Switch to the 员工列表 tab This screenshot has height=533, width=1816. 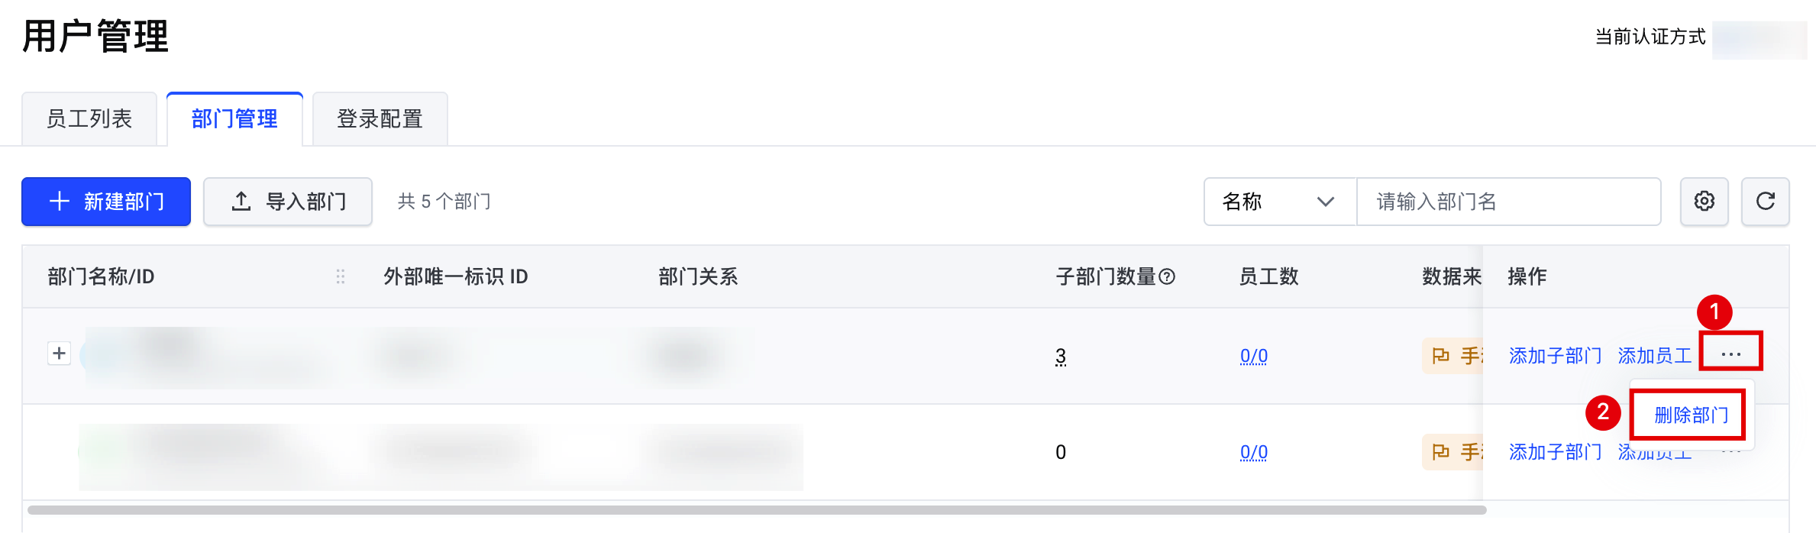(89, 119)
